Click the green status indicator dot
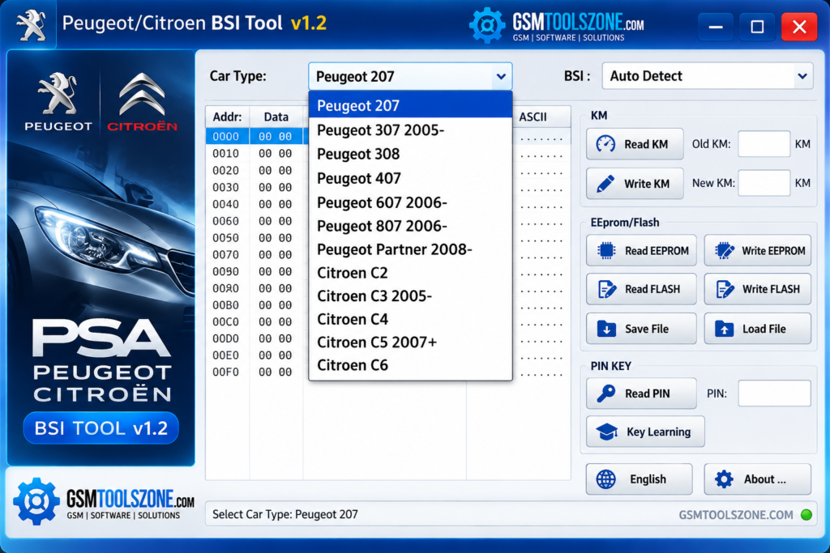 806,514
